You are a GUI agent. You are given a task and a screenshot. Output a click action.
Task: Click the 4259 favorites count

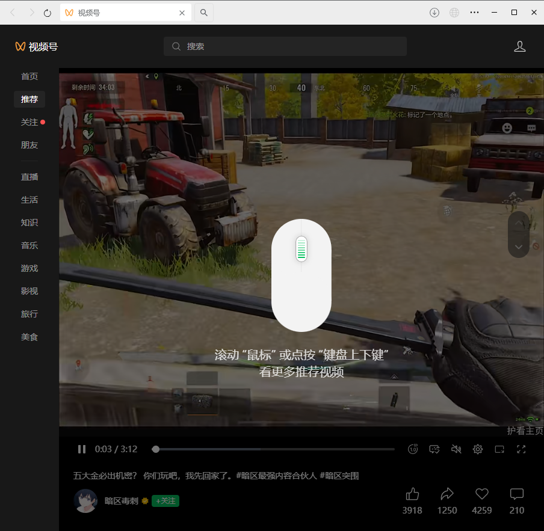click(x=482, y=510)
